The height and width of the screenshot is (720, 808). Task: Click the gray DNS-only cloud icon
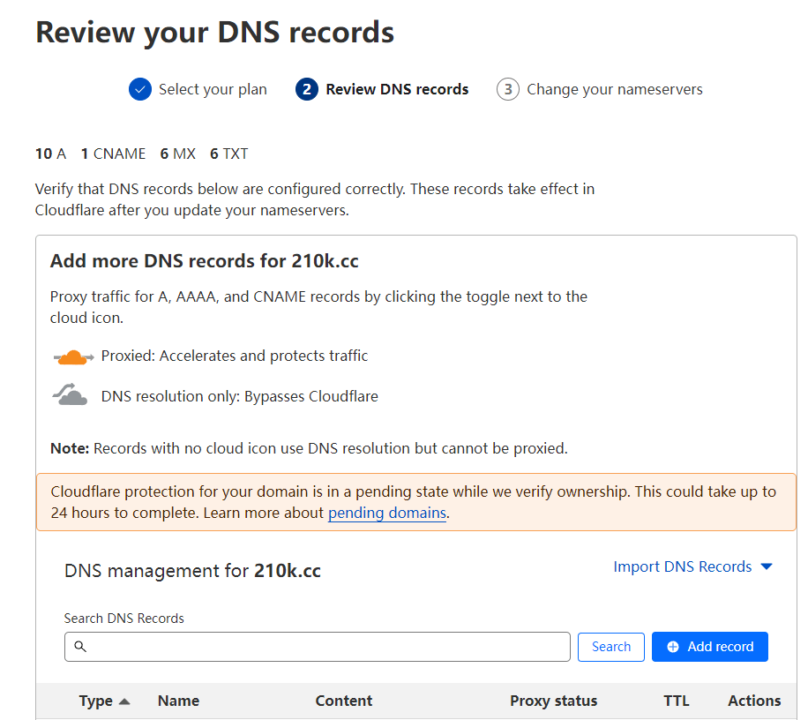pos(71,396)
